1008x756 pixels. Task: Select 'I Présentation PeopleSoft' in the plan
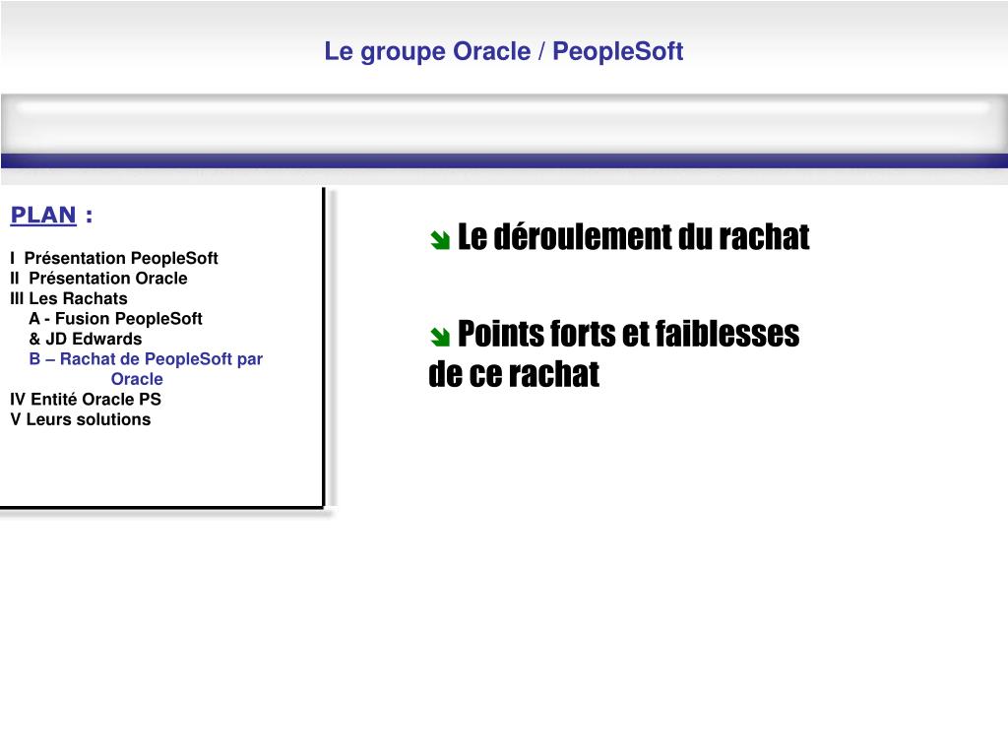pyautogui.click(x=114, y=258)
